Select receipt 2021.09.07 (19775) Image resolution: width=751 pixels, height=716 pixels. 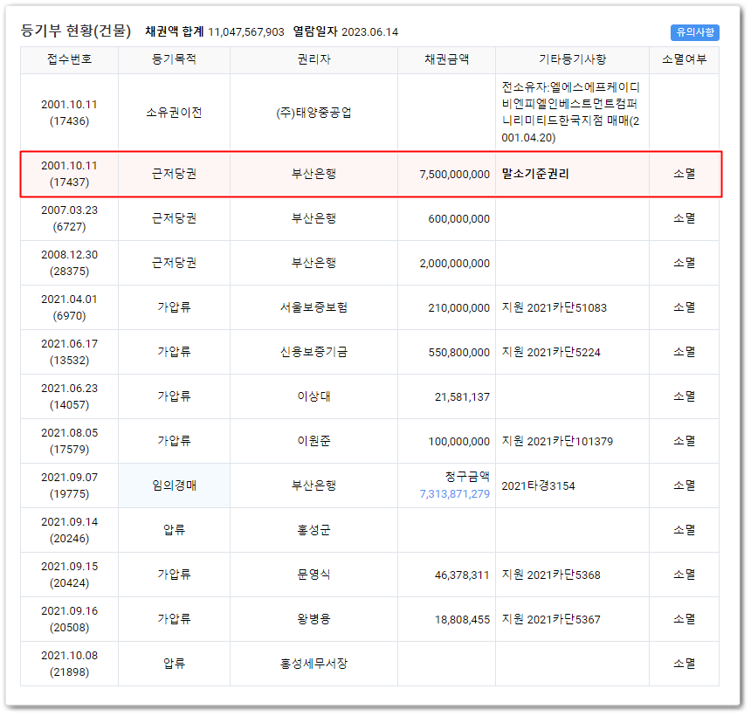[x=70, y=485]
